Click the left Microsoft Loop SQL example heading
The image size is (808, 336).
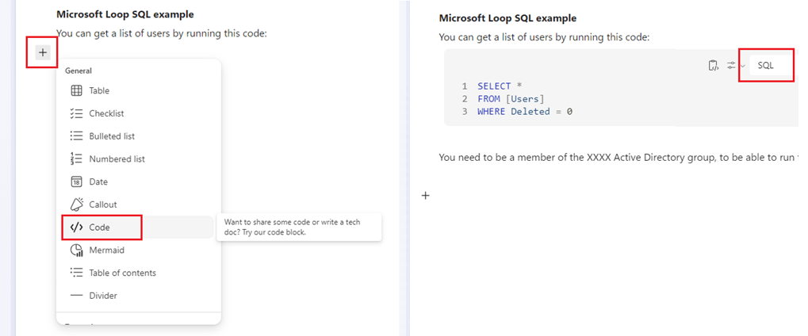pyautogui.click(x=125, y=14)
